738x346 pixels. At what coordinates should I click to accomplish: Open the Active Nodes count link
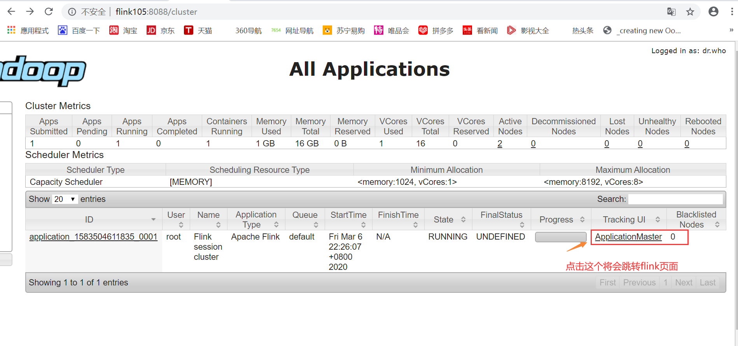click(500, 144)
